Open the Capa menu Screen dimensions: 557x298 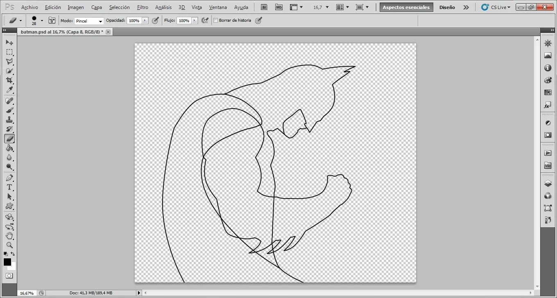[x=97, y=7]
